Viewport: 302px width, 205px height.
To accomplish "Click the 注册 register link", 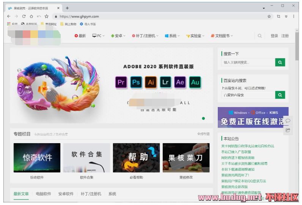I will tap(285, 36).
